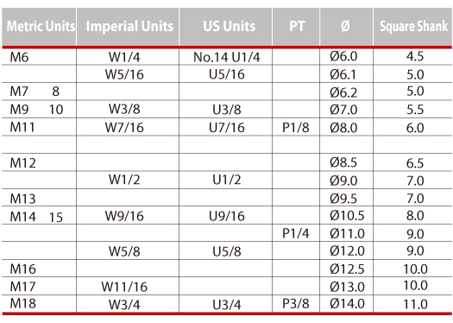Select the PT column header
This screenshot has height=323, width=453.
297,26
